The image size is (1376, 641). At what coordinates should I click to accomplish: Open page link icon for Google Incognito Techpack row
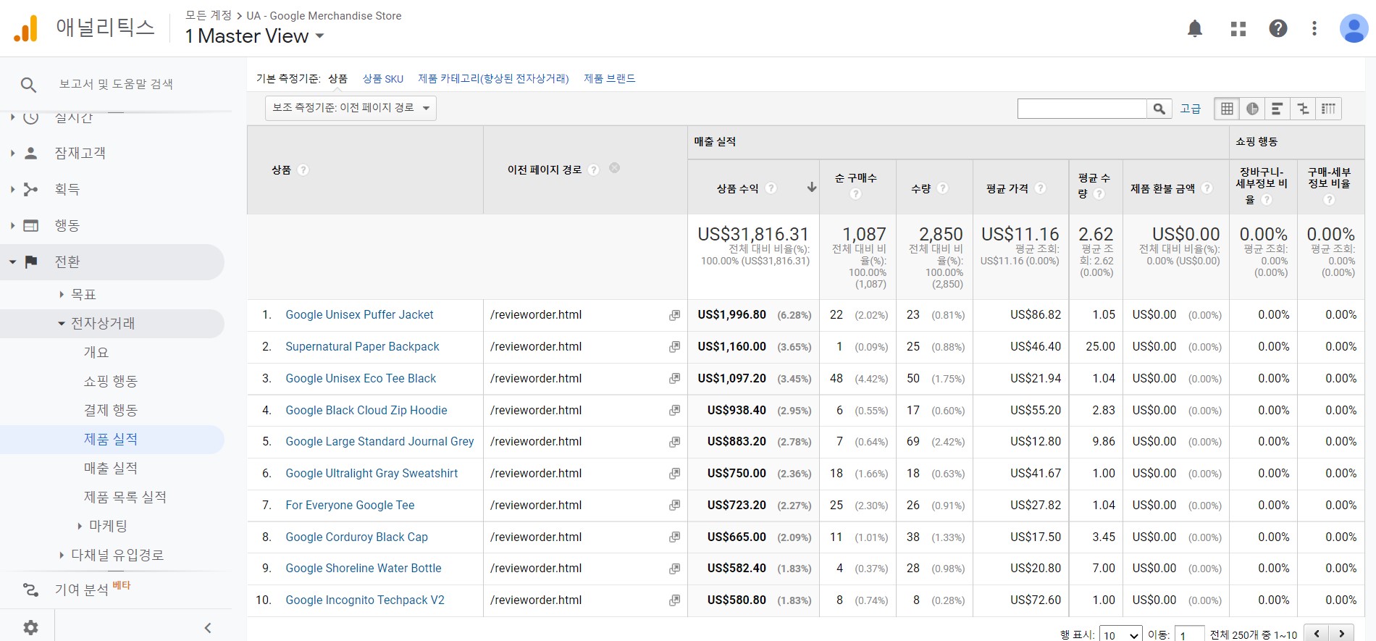click(x=674, y=600)
